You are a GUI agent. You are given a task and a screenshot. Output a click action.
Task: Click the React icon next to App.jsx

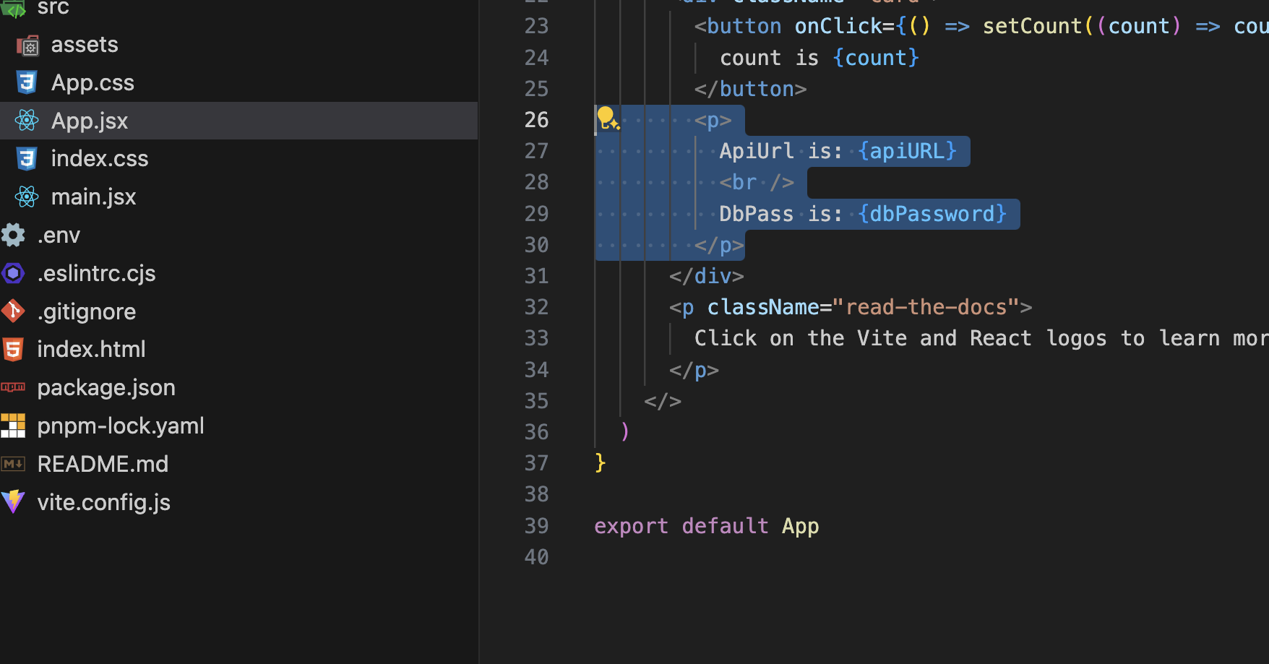click(x=27, y=121)
